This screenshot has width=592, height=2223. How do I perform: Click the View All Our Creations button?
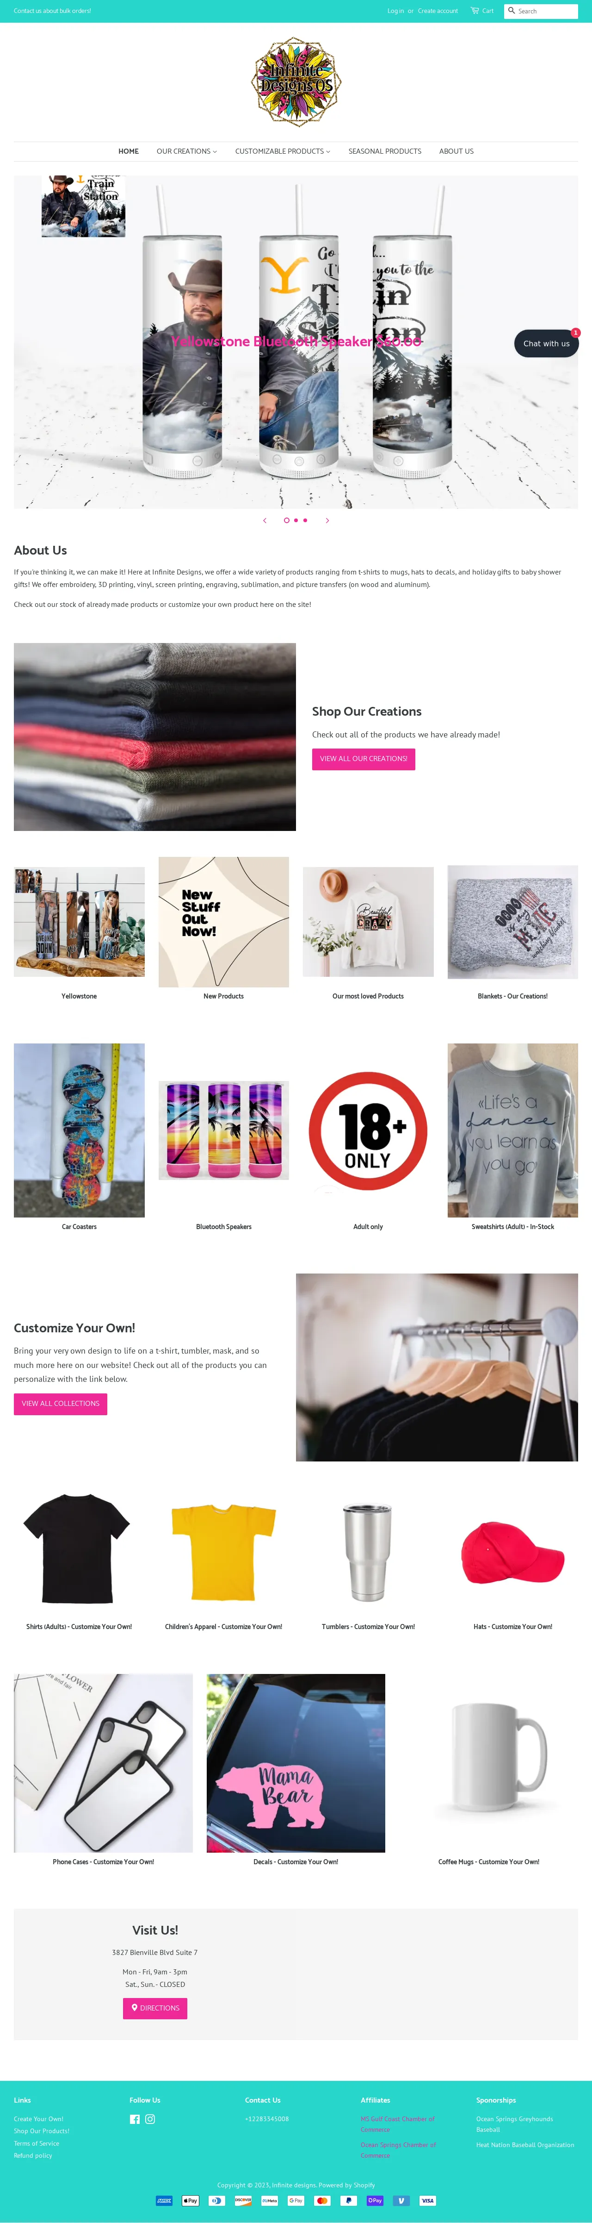click(x=364, y=759)
